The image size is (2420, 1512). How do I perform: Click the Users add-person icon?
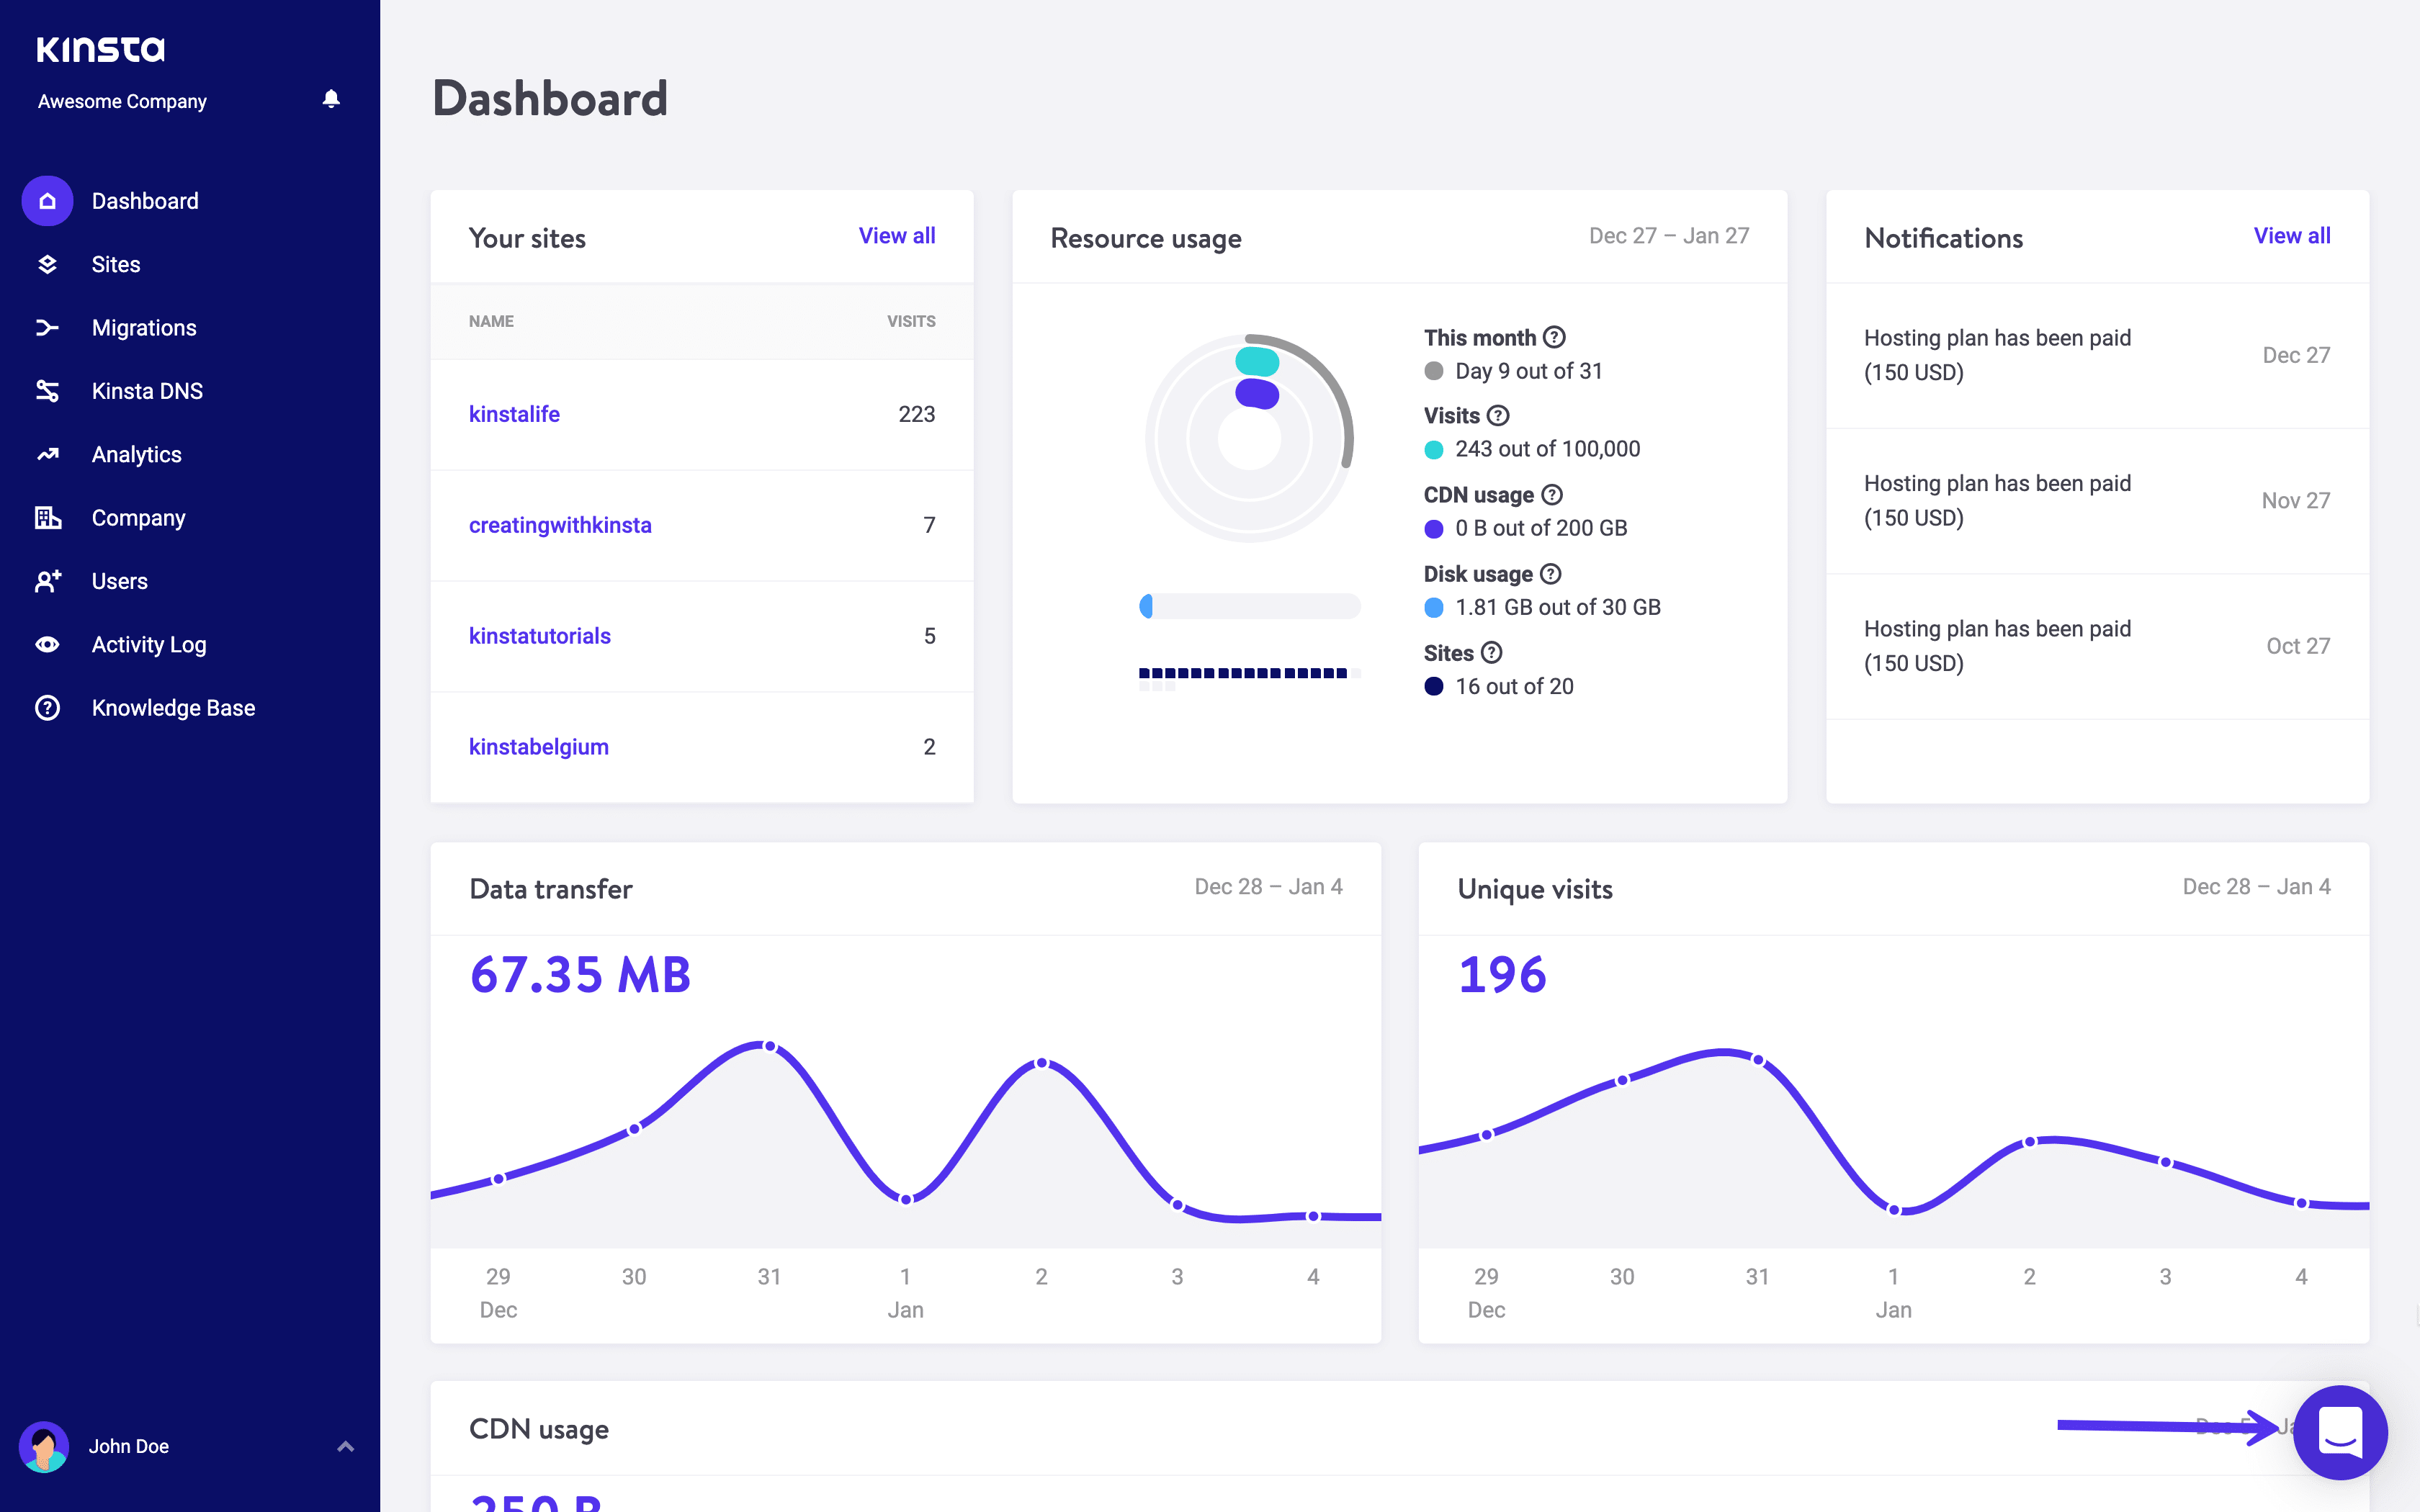coord(47,581)
